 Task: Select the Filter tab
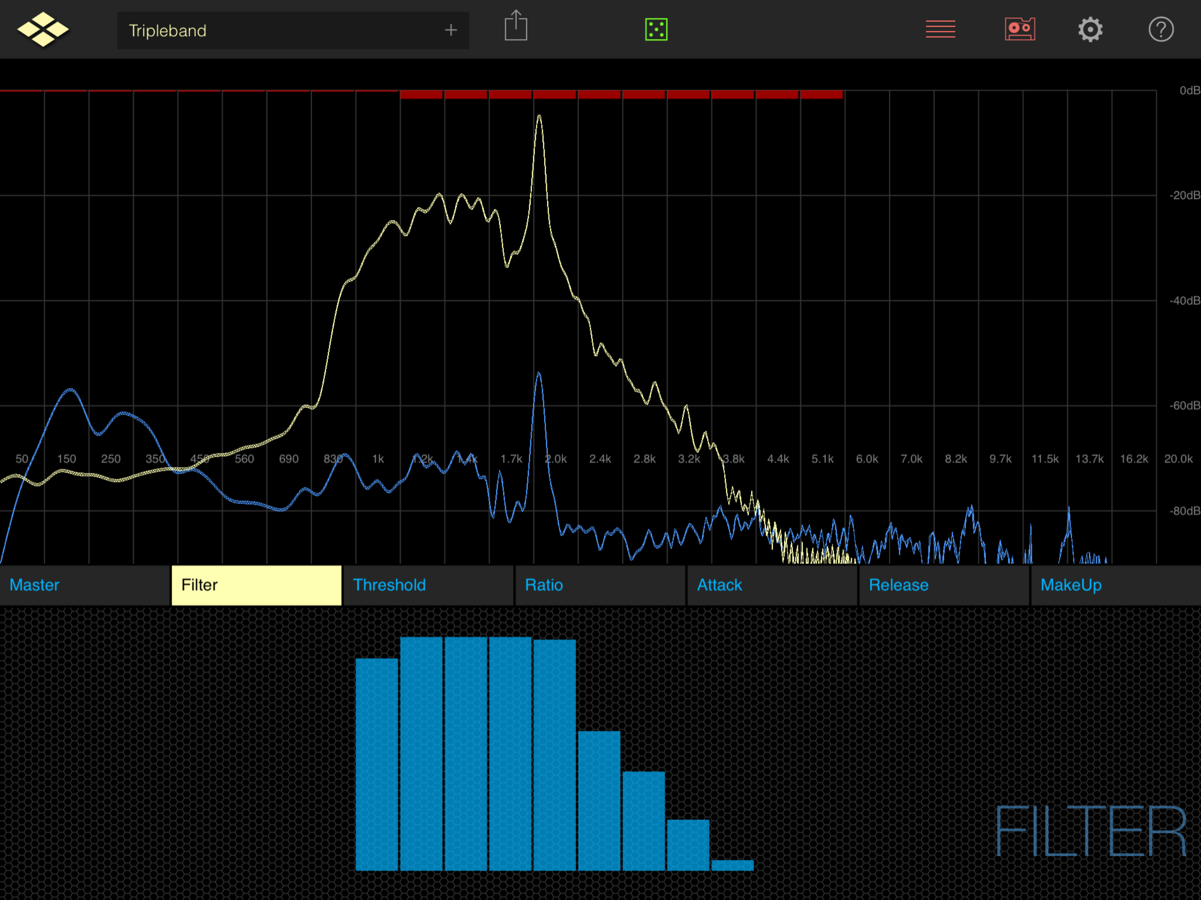tap(256, 585)
